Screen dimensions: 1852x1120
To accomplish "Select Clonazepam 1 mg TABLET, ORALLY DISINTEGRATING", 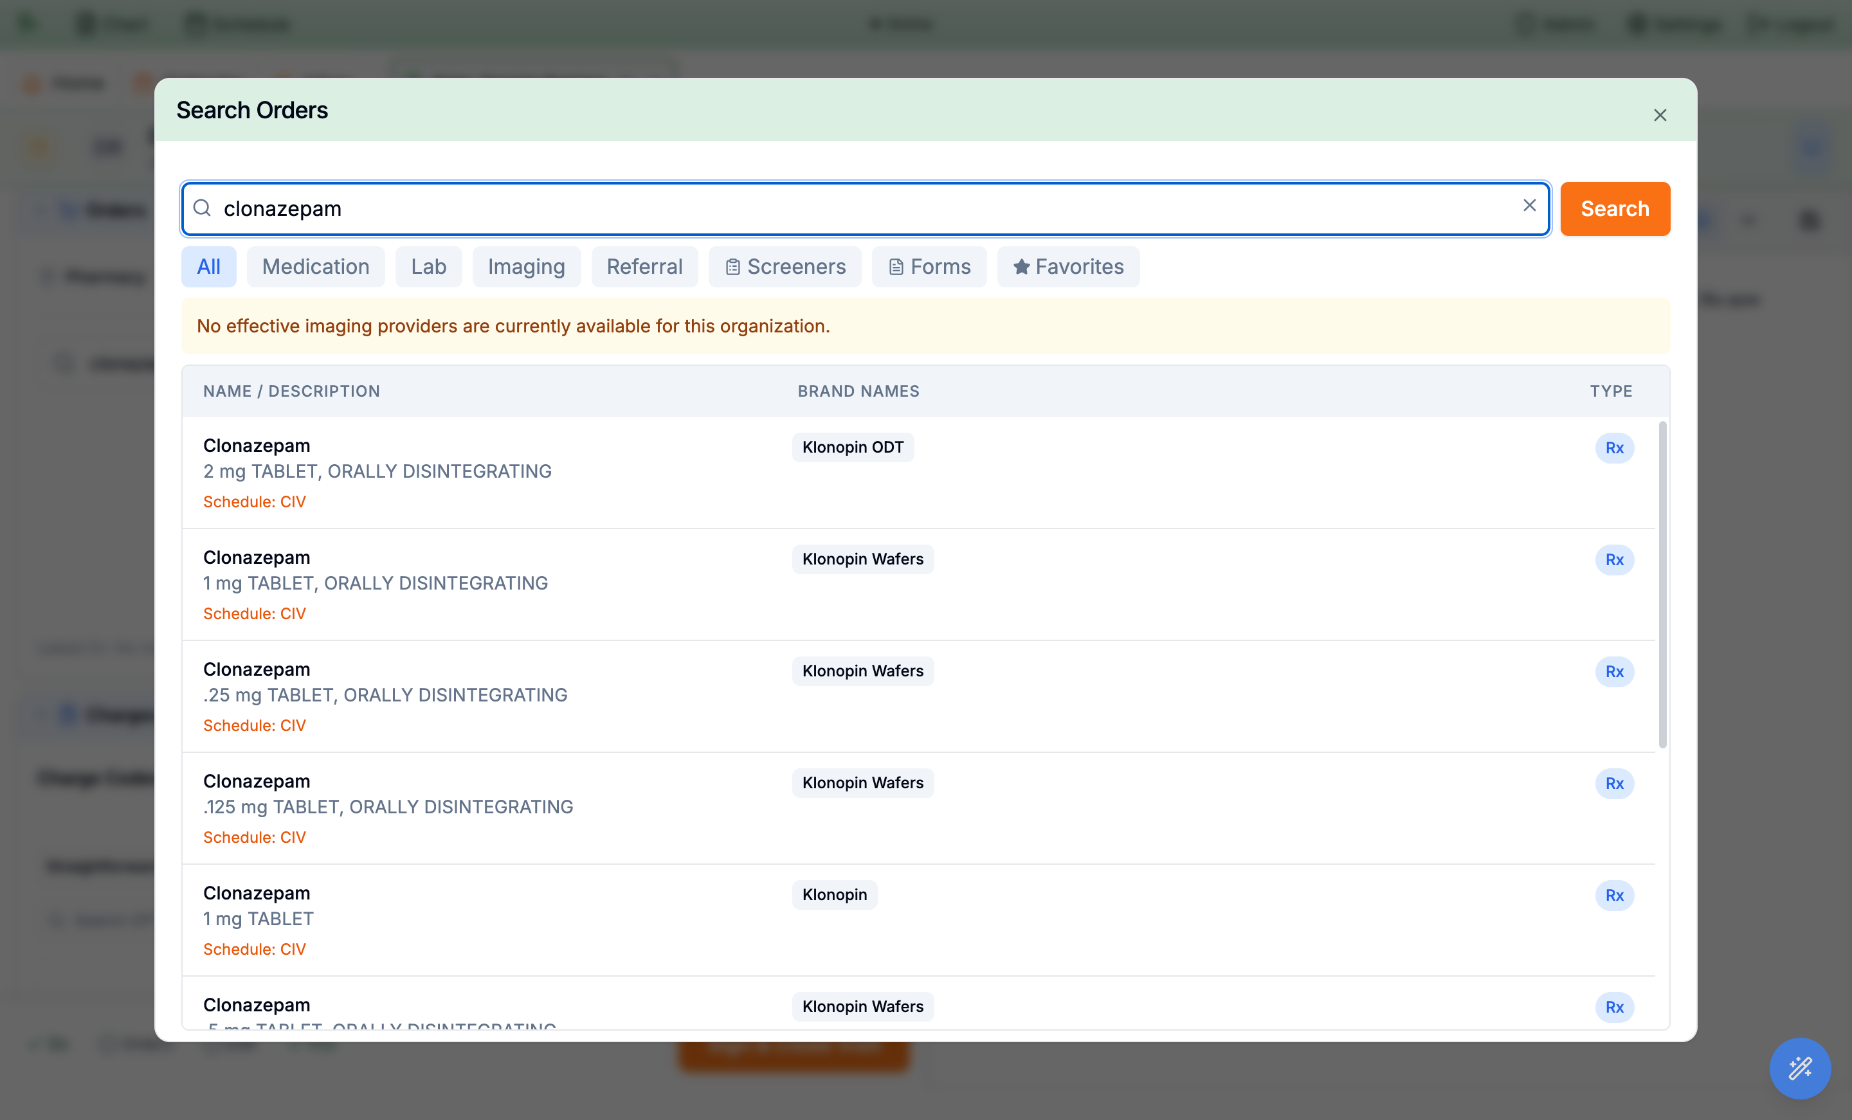I will tap(918, 585).
